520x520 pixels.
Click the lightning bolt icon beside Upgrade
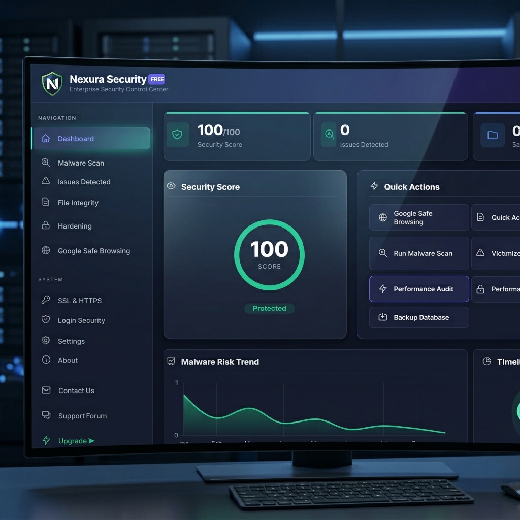pos(46,440)
